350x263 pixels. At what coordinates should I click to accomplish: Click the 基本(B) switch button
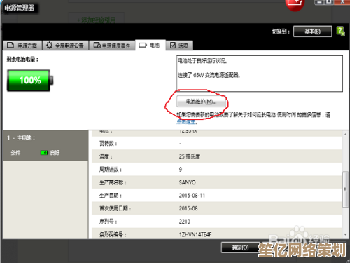point(312,32)
